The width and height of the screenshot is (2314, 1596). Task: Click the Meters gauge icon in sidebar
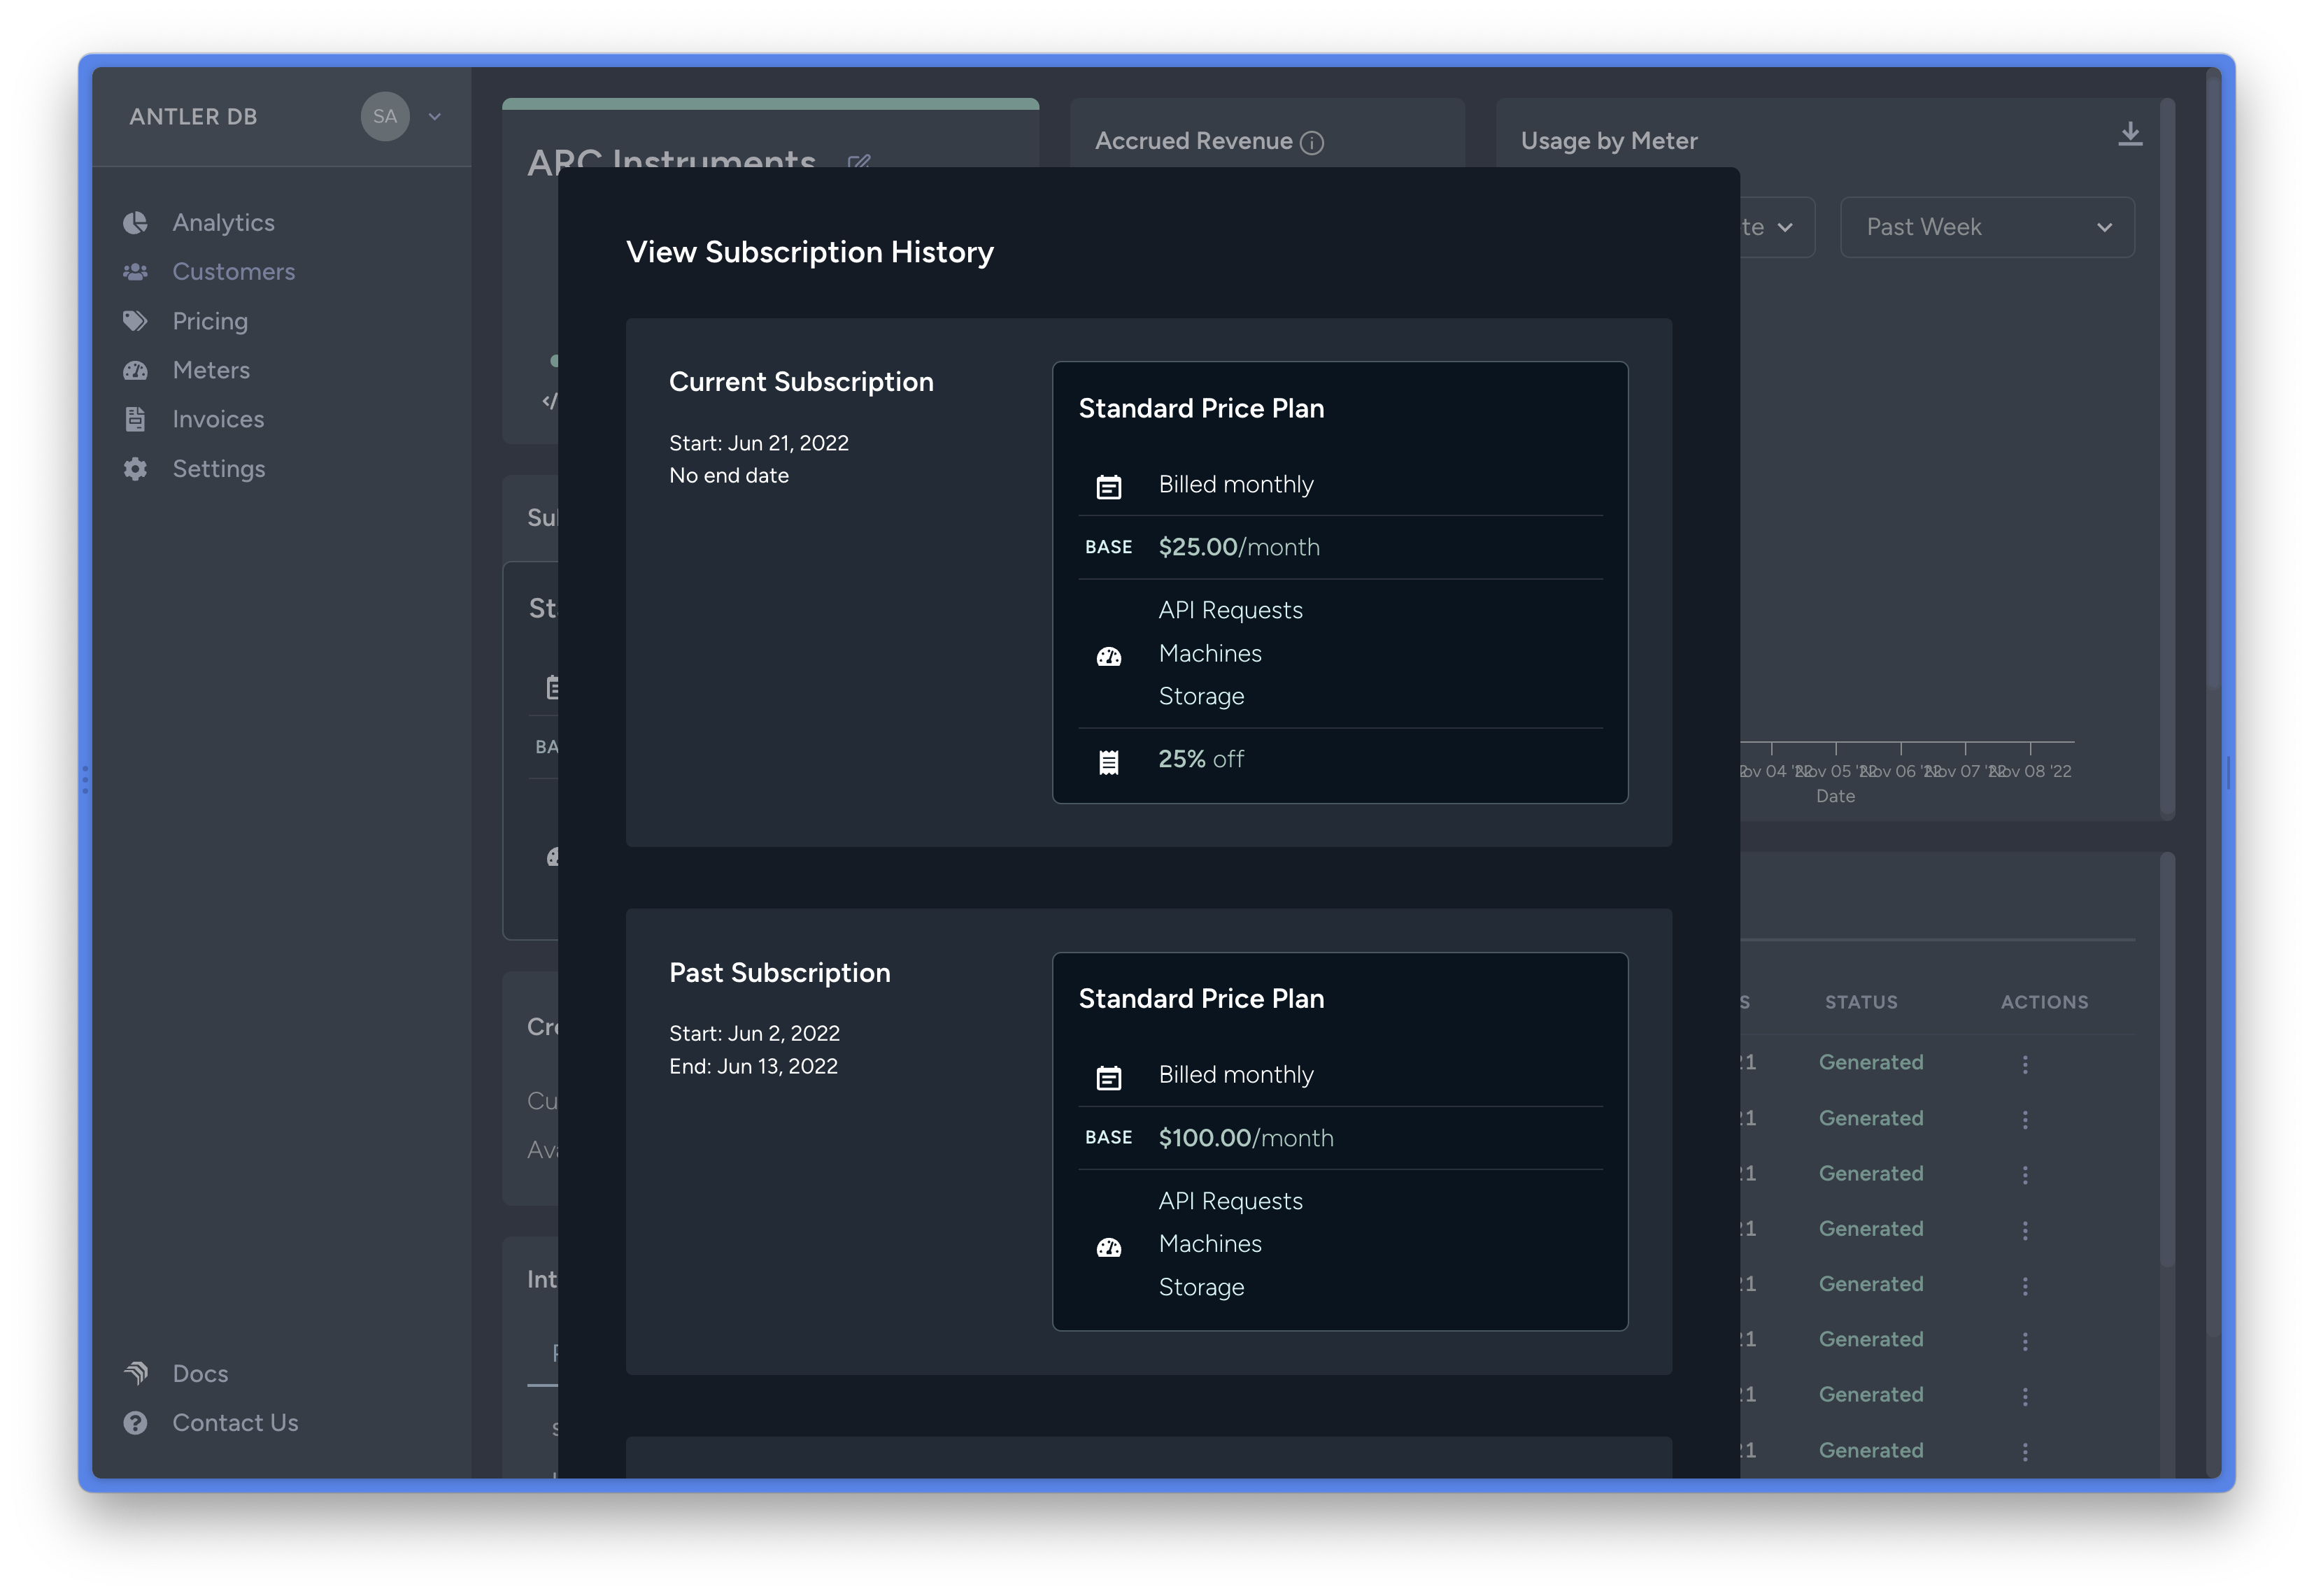135,371
